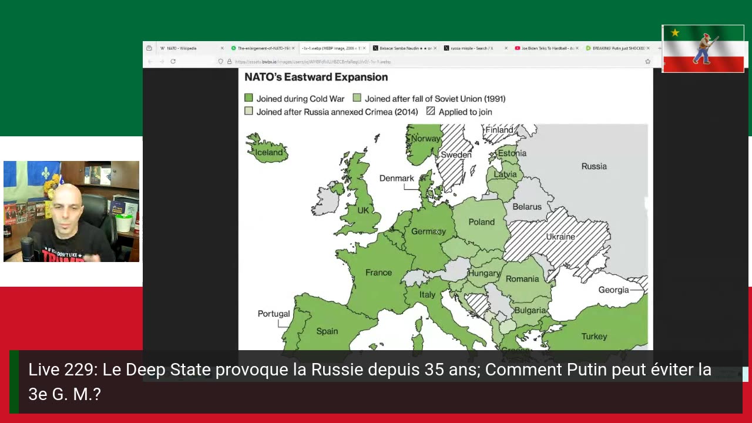Click the Joined during Cold War legend swatch
752x423 pixels.
[249, 98]
